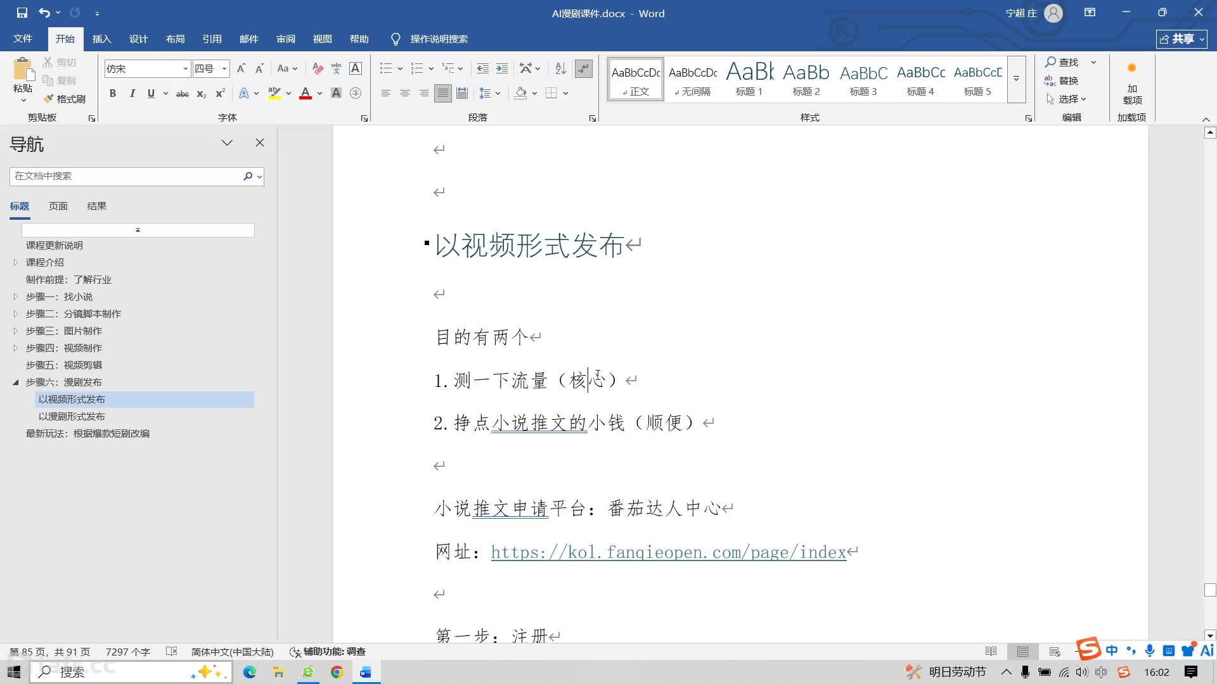Toggle character shading icon

tap(337, 94)
